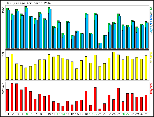Click the light blue Files bar for day 18
This screenshot has width=154, height=117.
[87, 31]
